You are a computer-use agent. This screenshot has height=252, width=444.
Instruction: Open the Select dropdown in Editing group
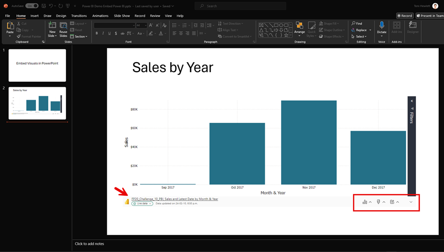361,37
